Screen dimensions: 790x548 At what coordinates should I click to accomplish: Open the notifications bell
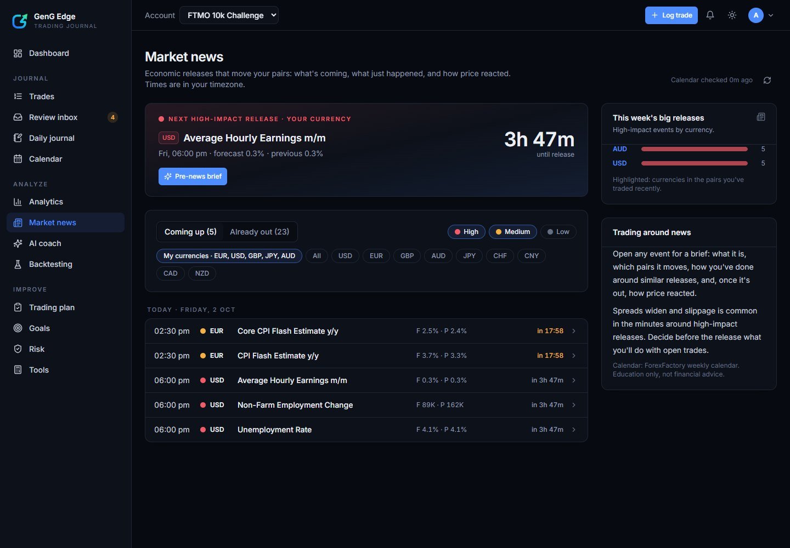coord(710,15)
